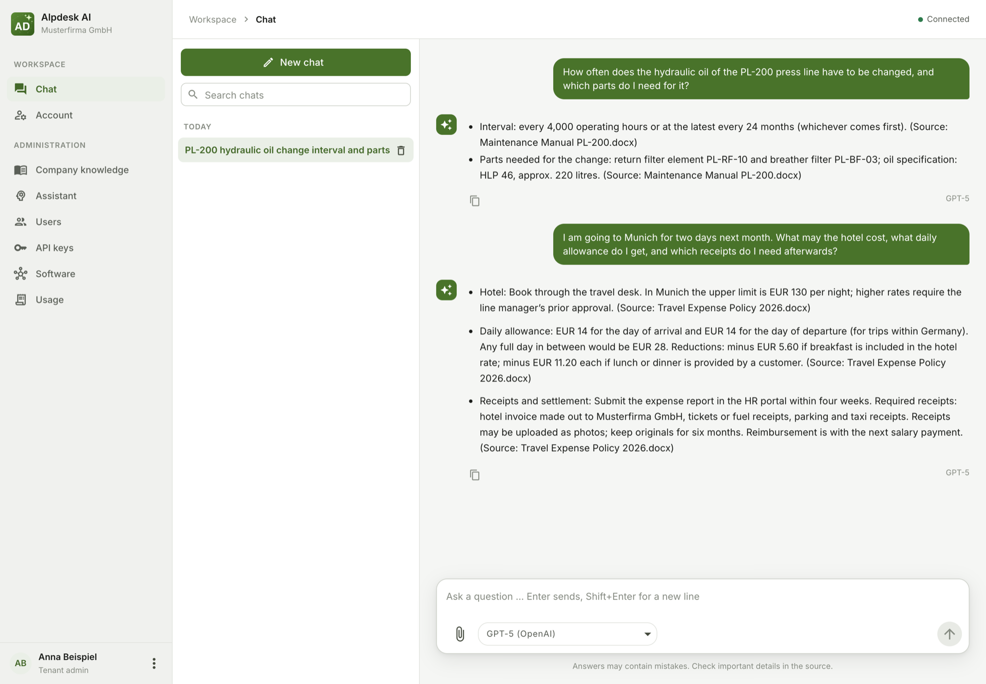Viewport: 986px width, 684px height.
Task: Open the Usage page
Action: point(86,300)
